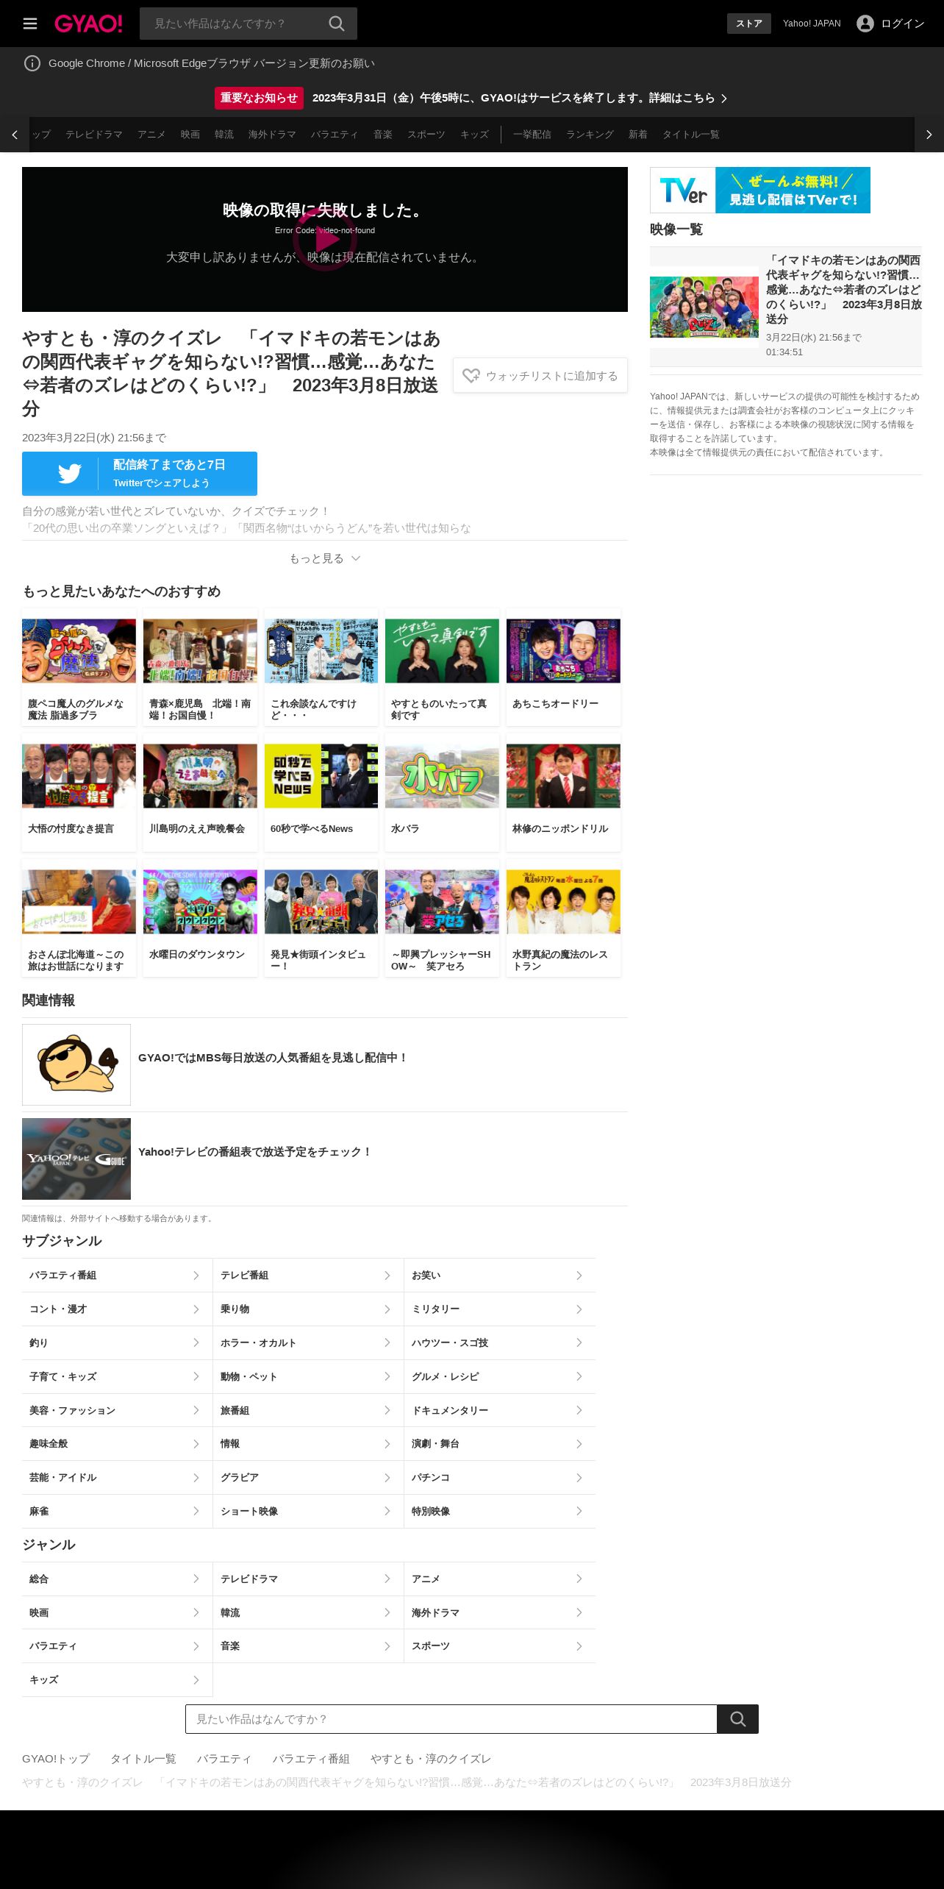Image resolution: width=944 pixels, height=1889 pixels.
Task: Click ウォッチリストに追加する button
Action: click(x=540, y=376)
